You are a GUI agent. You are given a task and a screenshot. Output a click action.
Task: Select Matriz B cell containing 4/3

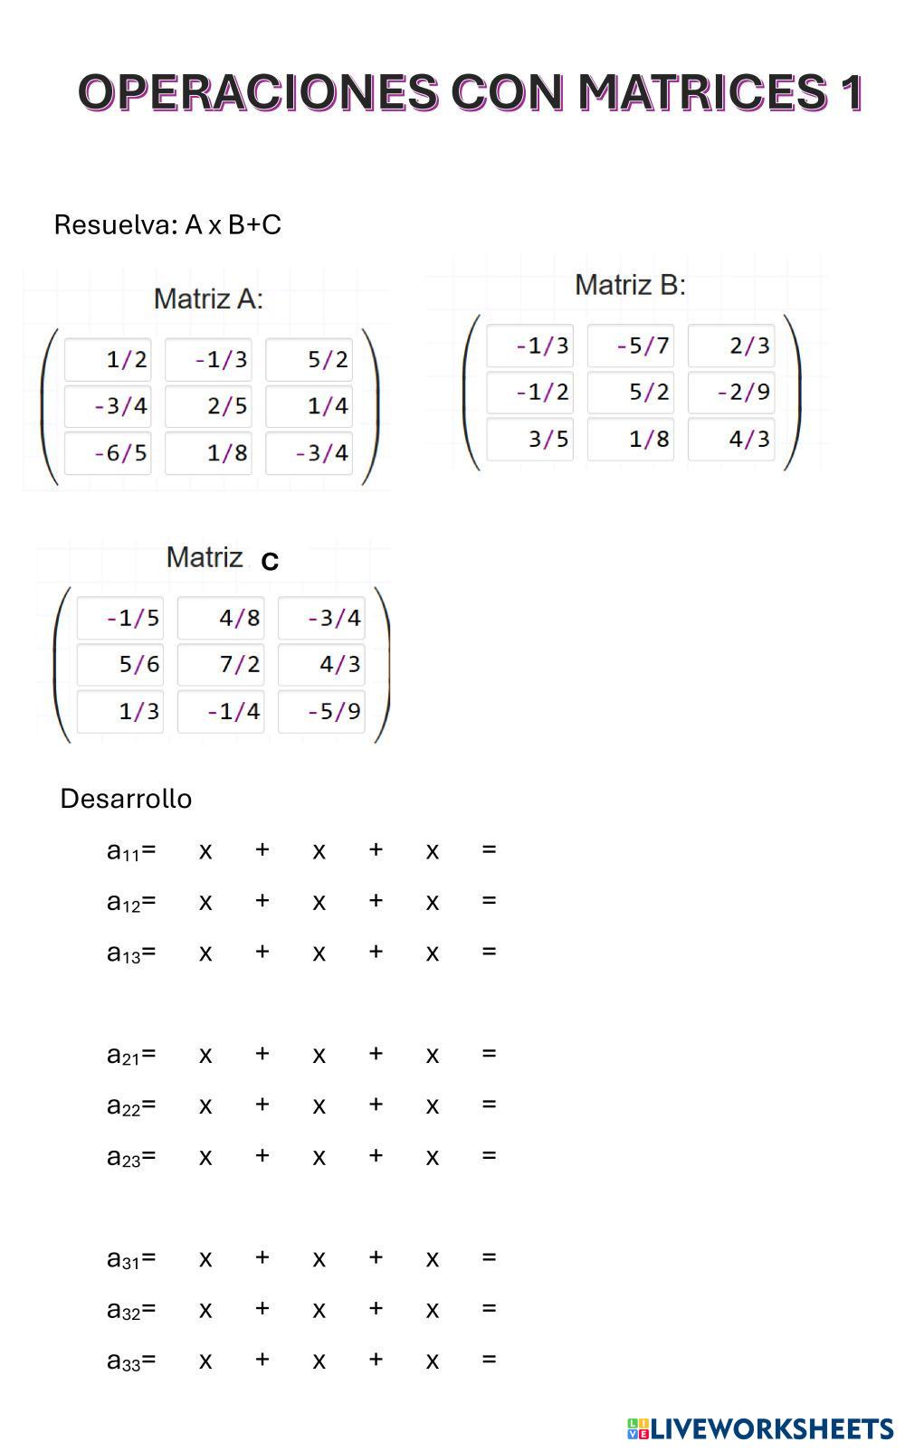tap(731, 440)
